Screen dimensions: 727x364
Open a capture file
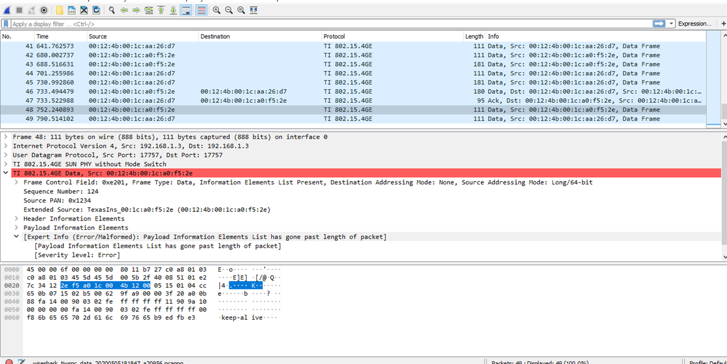click(60, 10)
